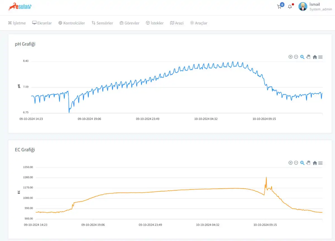Click zoom out icon on EC chart
Screen dimensions: 335x241
click(x=296, y=163)
